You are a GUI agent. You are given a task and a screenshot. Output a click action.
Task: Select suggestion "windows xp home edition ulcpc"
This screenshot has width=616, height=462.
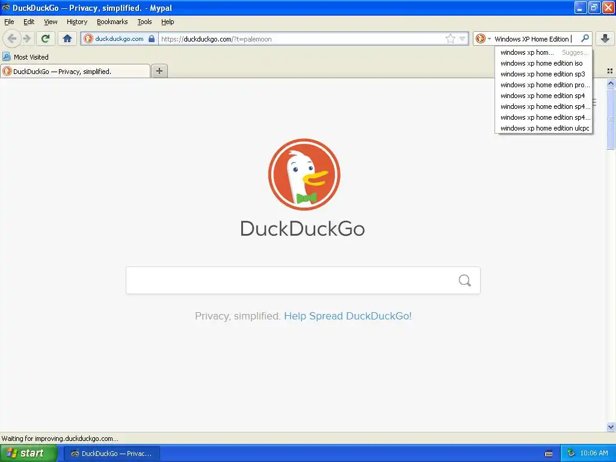pyautogui.click(x=544, y=128)
